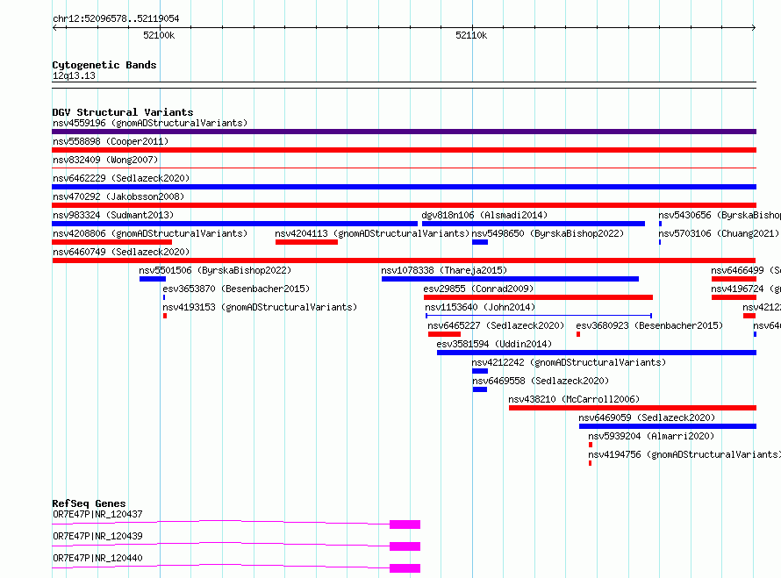The width and height of the screenshot is (781, 578).
Task: Select nsv4193153 gnomAD variant label
Action: coord(260,307)
